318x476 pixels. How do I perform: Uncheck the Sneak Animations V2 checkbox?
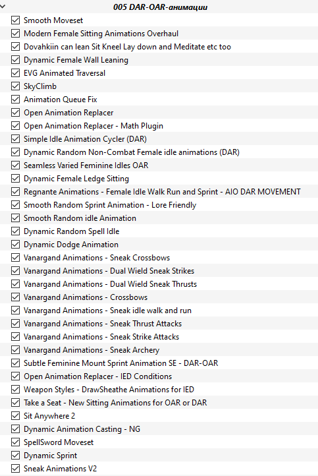15,468
